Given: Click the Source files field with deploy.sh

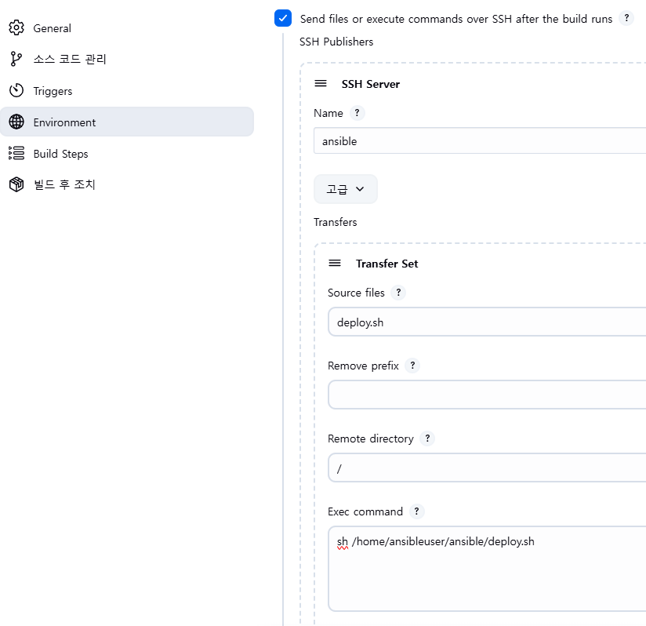Looking at the screenshot, I should 487,322.
